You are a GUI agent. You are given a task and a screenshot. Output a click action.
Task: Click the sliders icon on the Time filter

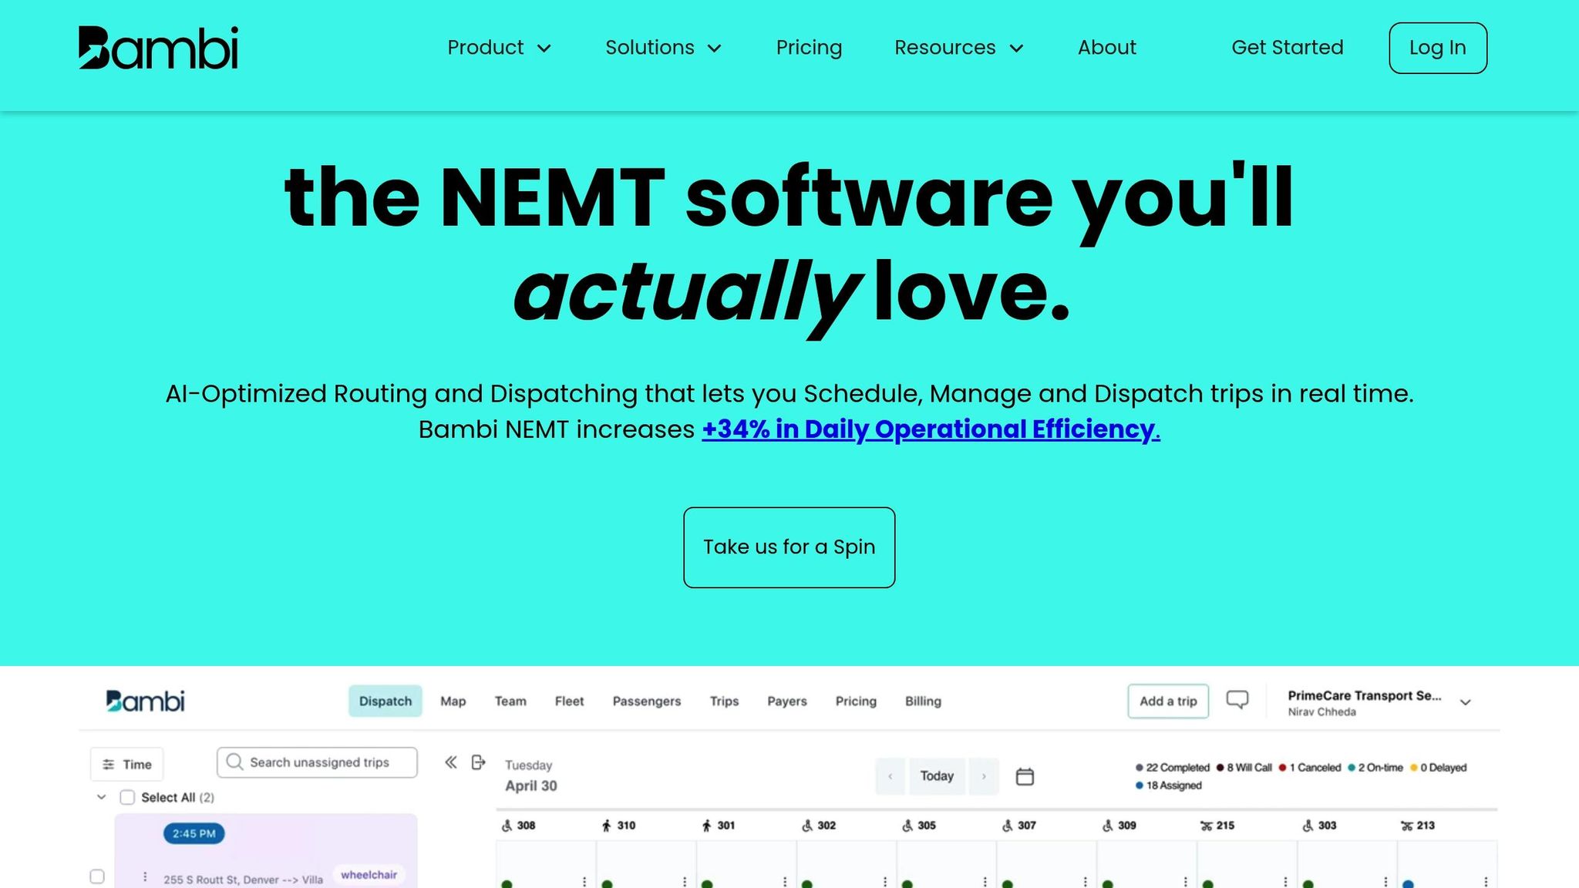coord(109,765)
